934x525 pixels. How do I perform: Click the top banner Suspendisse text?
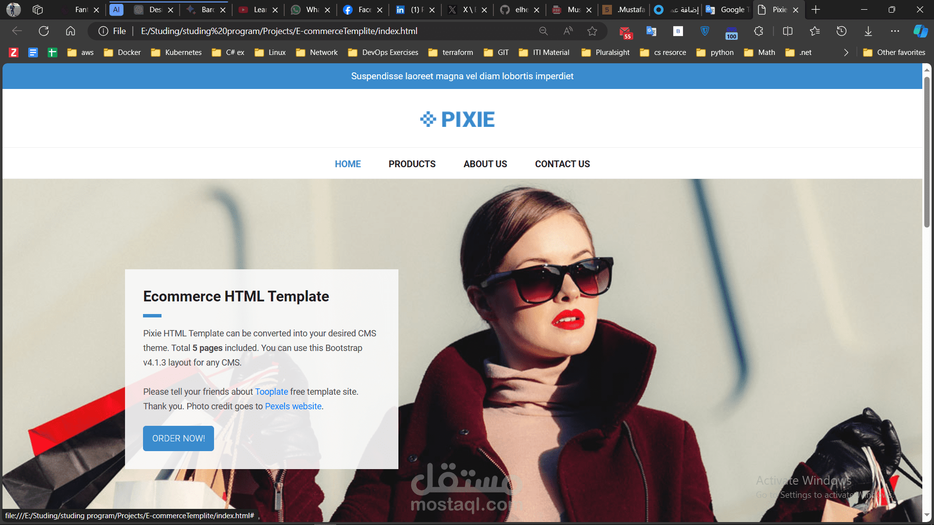coord(462,76)
